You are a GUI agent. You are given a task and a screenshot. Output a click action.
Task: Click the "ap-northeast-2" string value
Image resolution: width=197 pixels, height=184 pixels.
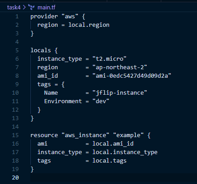[x=120, y=67]
